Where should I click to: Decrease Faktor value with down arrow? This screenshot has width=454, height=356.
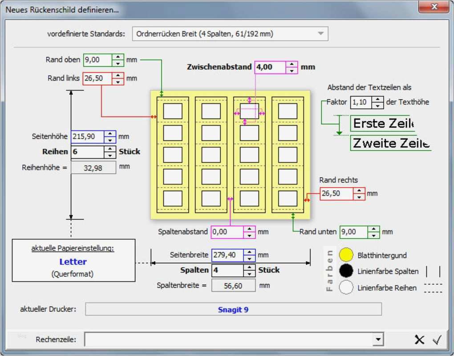[x=377, y=106]
